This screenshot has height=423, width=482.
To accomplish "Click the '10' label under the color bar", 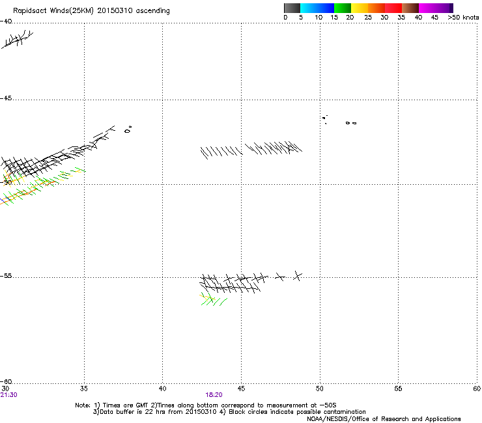I will (x=319, y=18).
